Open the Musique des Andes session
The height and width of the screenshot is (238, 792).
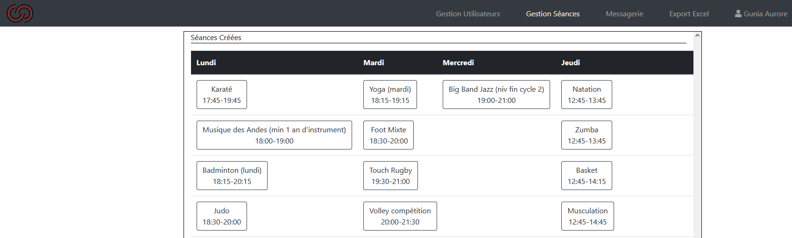(274, 135)
